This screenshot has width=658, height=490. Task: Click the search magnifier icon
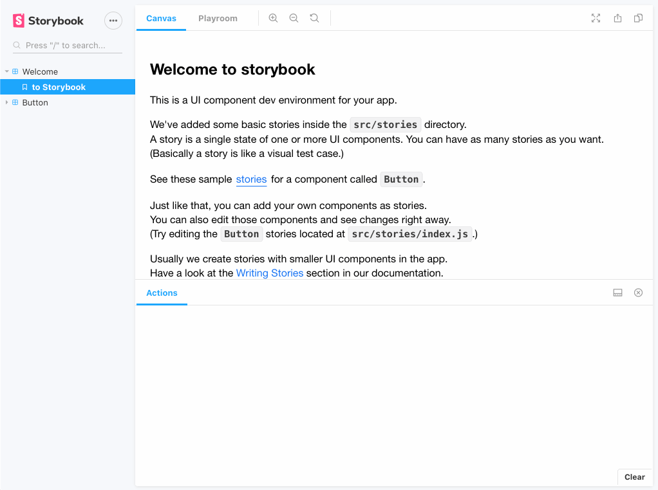click(x=17, y=45)
